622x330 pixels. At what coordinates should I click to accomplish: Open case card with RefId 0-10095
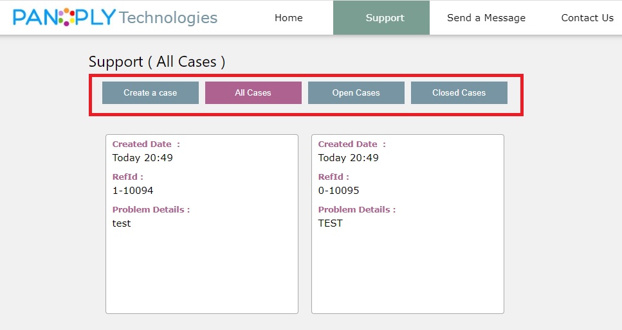[x=408, y=224]
